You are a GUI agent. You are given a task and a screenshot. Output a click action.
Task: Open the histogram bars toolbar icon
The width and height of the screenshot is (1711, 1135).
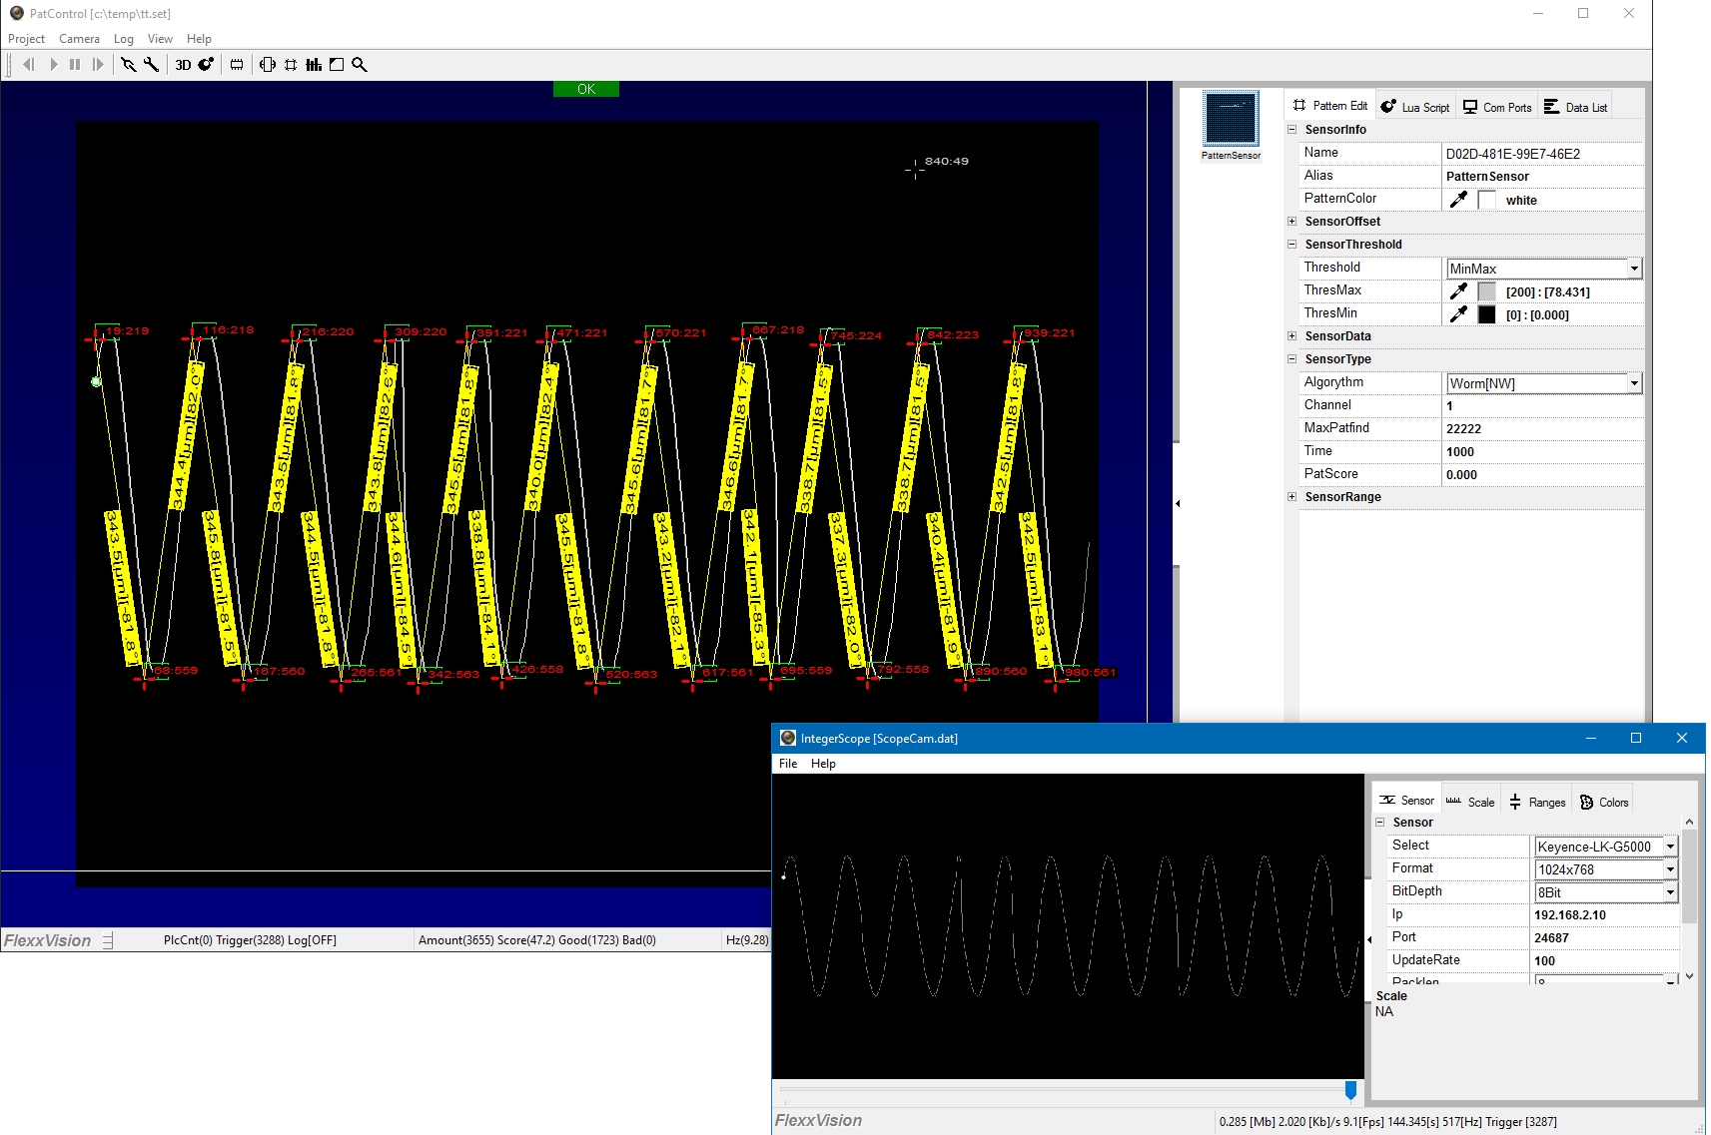314,65
